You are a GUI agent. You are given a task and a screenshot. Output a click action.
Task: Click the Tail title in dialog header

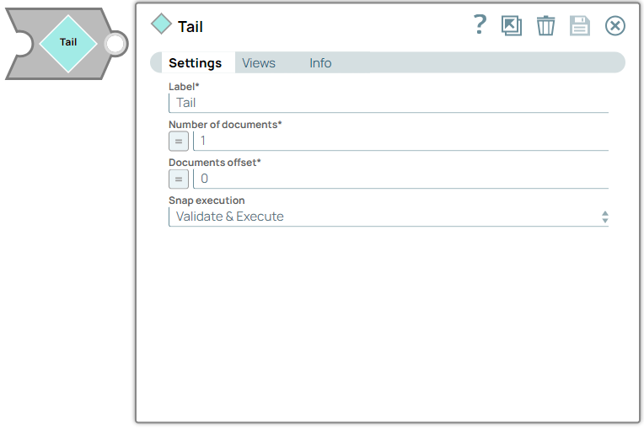pyautogui.click(x=191, y=26)
